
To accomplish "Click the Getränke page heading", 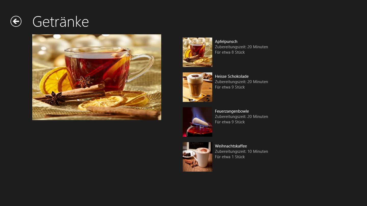I will 61,22.
